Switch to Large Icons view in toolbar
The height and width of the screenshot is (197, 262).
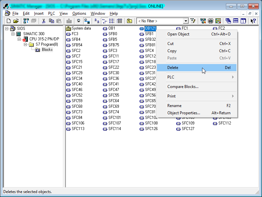[97, 21]
